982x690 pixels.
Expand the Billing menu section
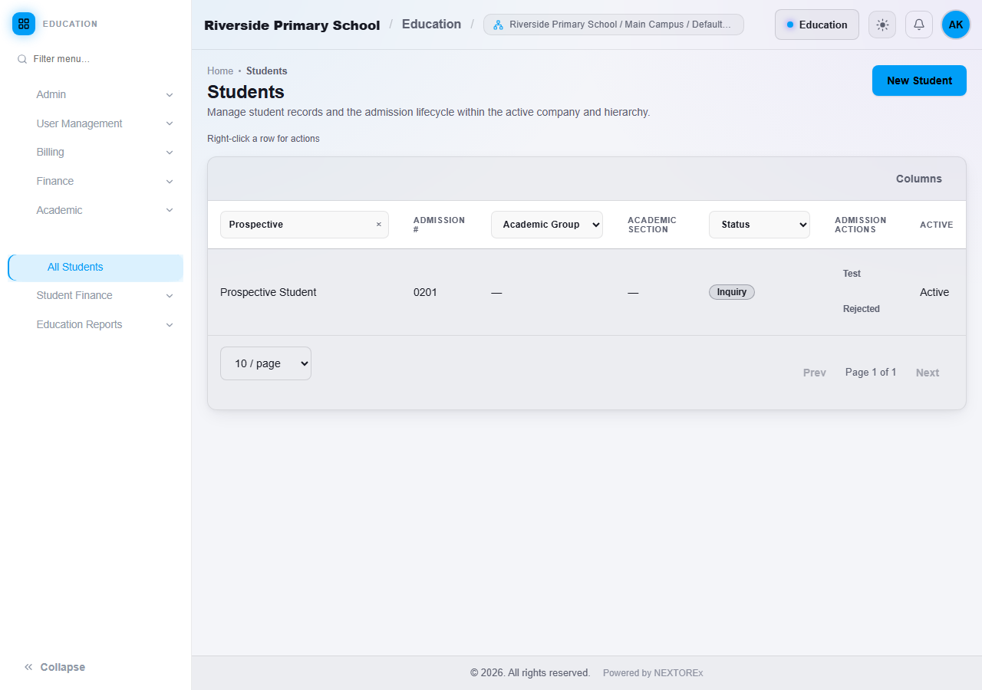pos(105,153)
